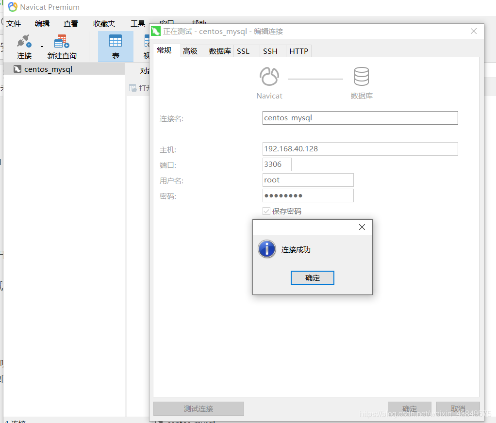Close the 编辑连接 dialog window

(x=473, y=31)
